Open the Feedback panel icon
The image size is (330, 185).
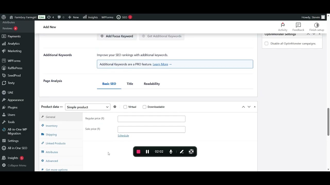[x=298, y=25]
